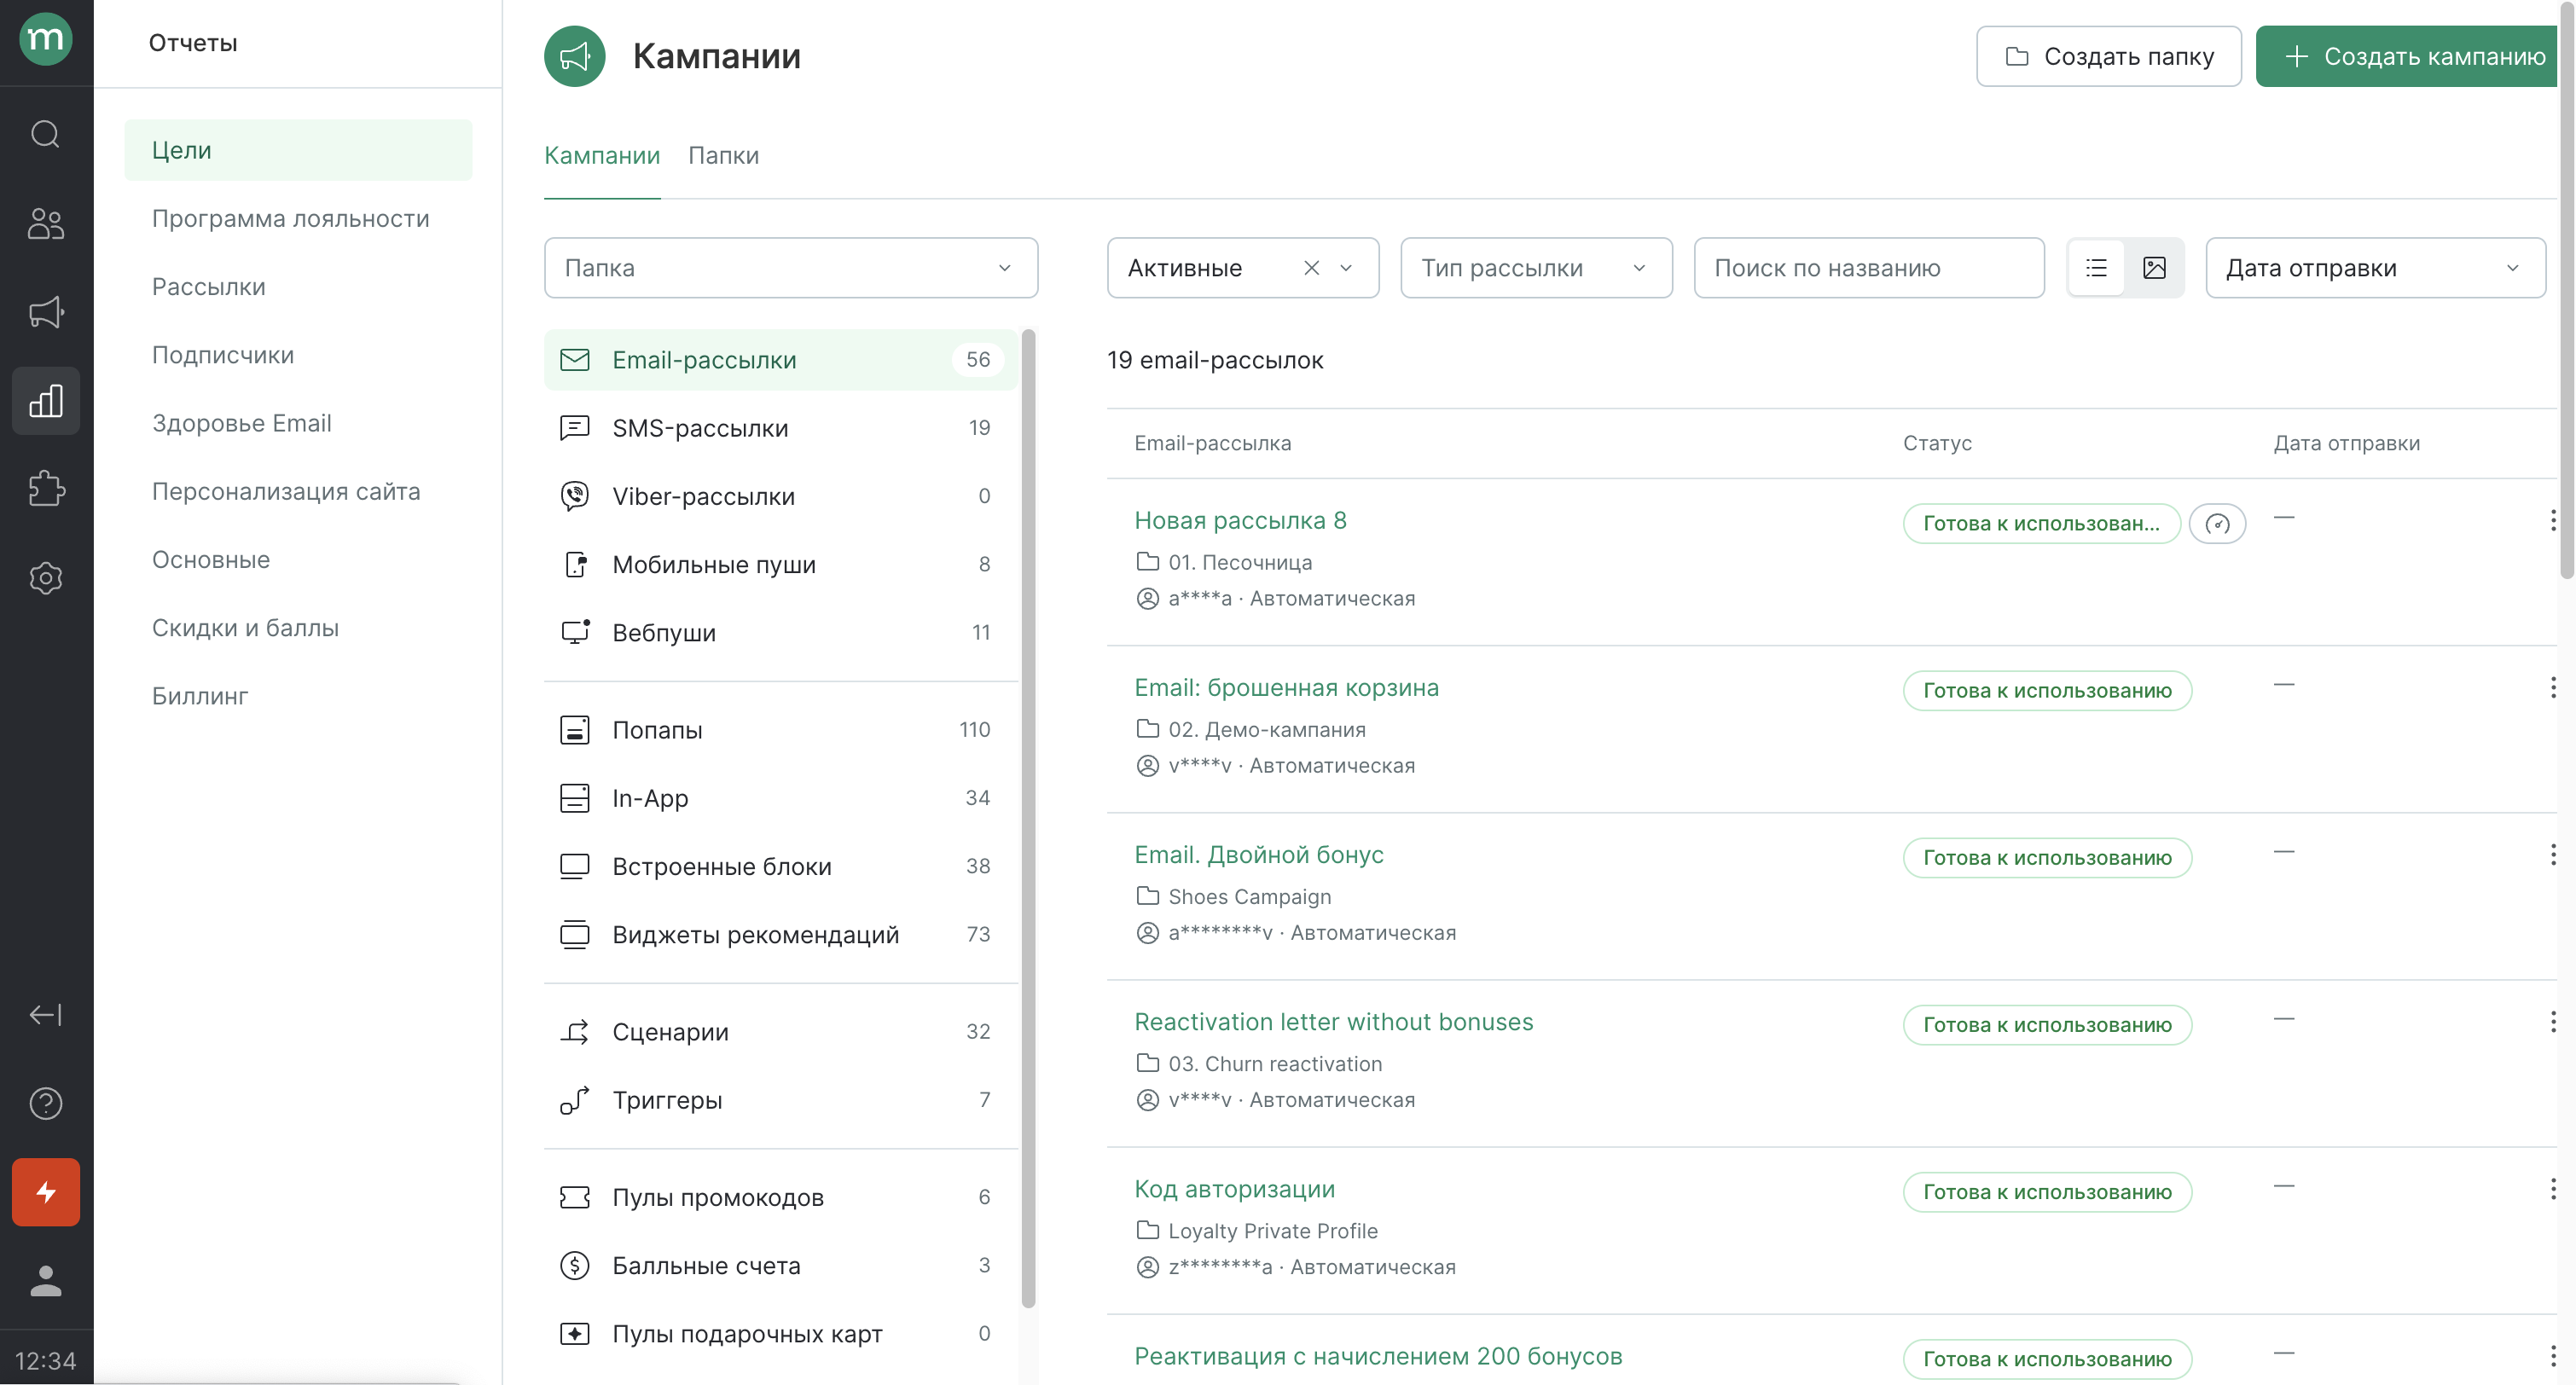Click the campaign types list scrollbar
Image resolution: width=2576 pixels, height=1385 pixels.
[1028, 818]
